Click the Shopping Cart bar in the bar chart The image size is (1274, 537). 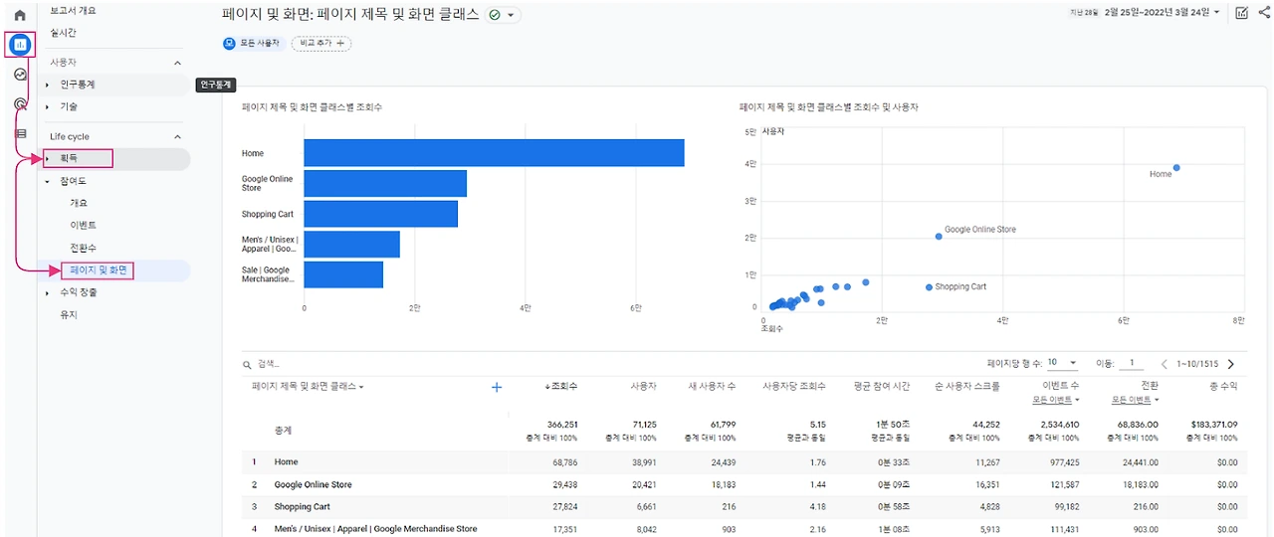click(x=380, y=214)
